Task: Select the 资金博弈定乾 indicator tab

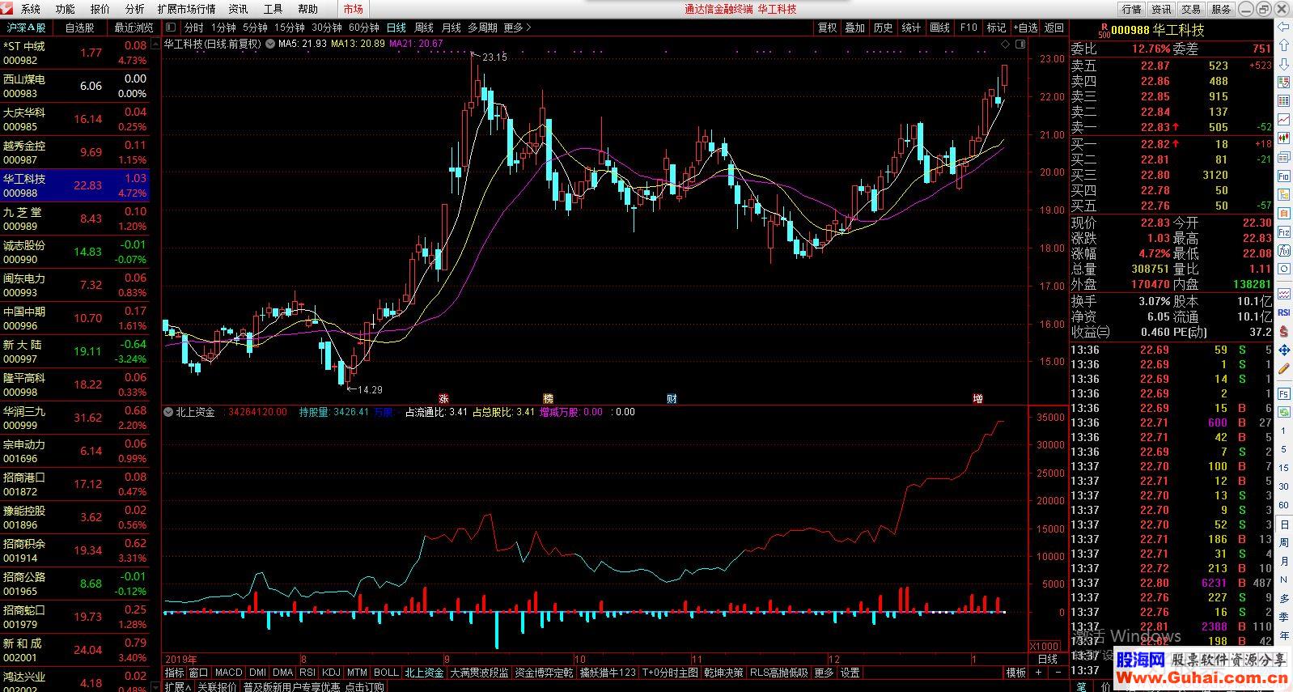Action: pos(544,673)
